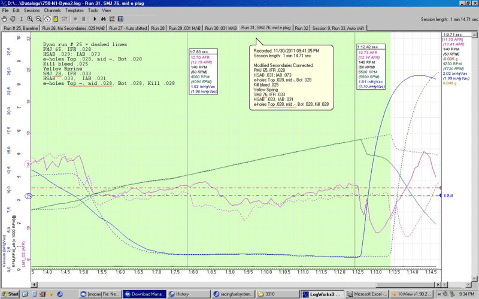Click the zoom out magnifier icon
Screen dimensions: 479x299
(38, 19)
